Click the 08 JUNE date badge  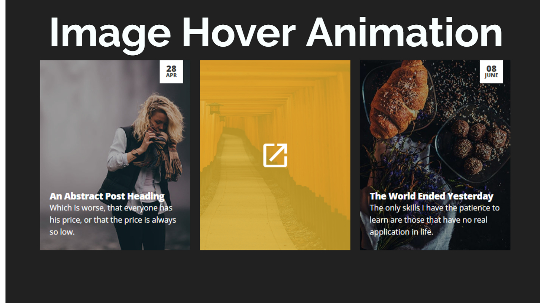point(491,72)
